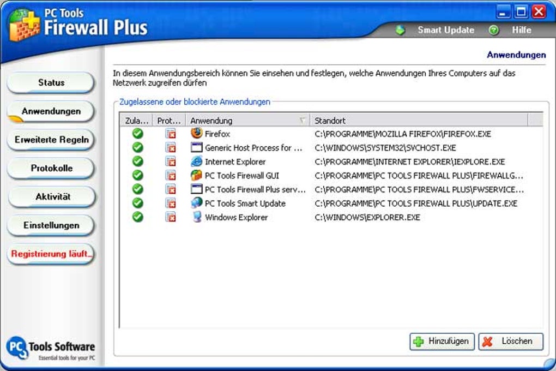Click the UPDATE.EXE location path

415,203
